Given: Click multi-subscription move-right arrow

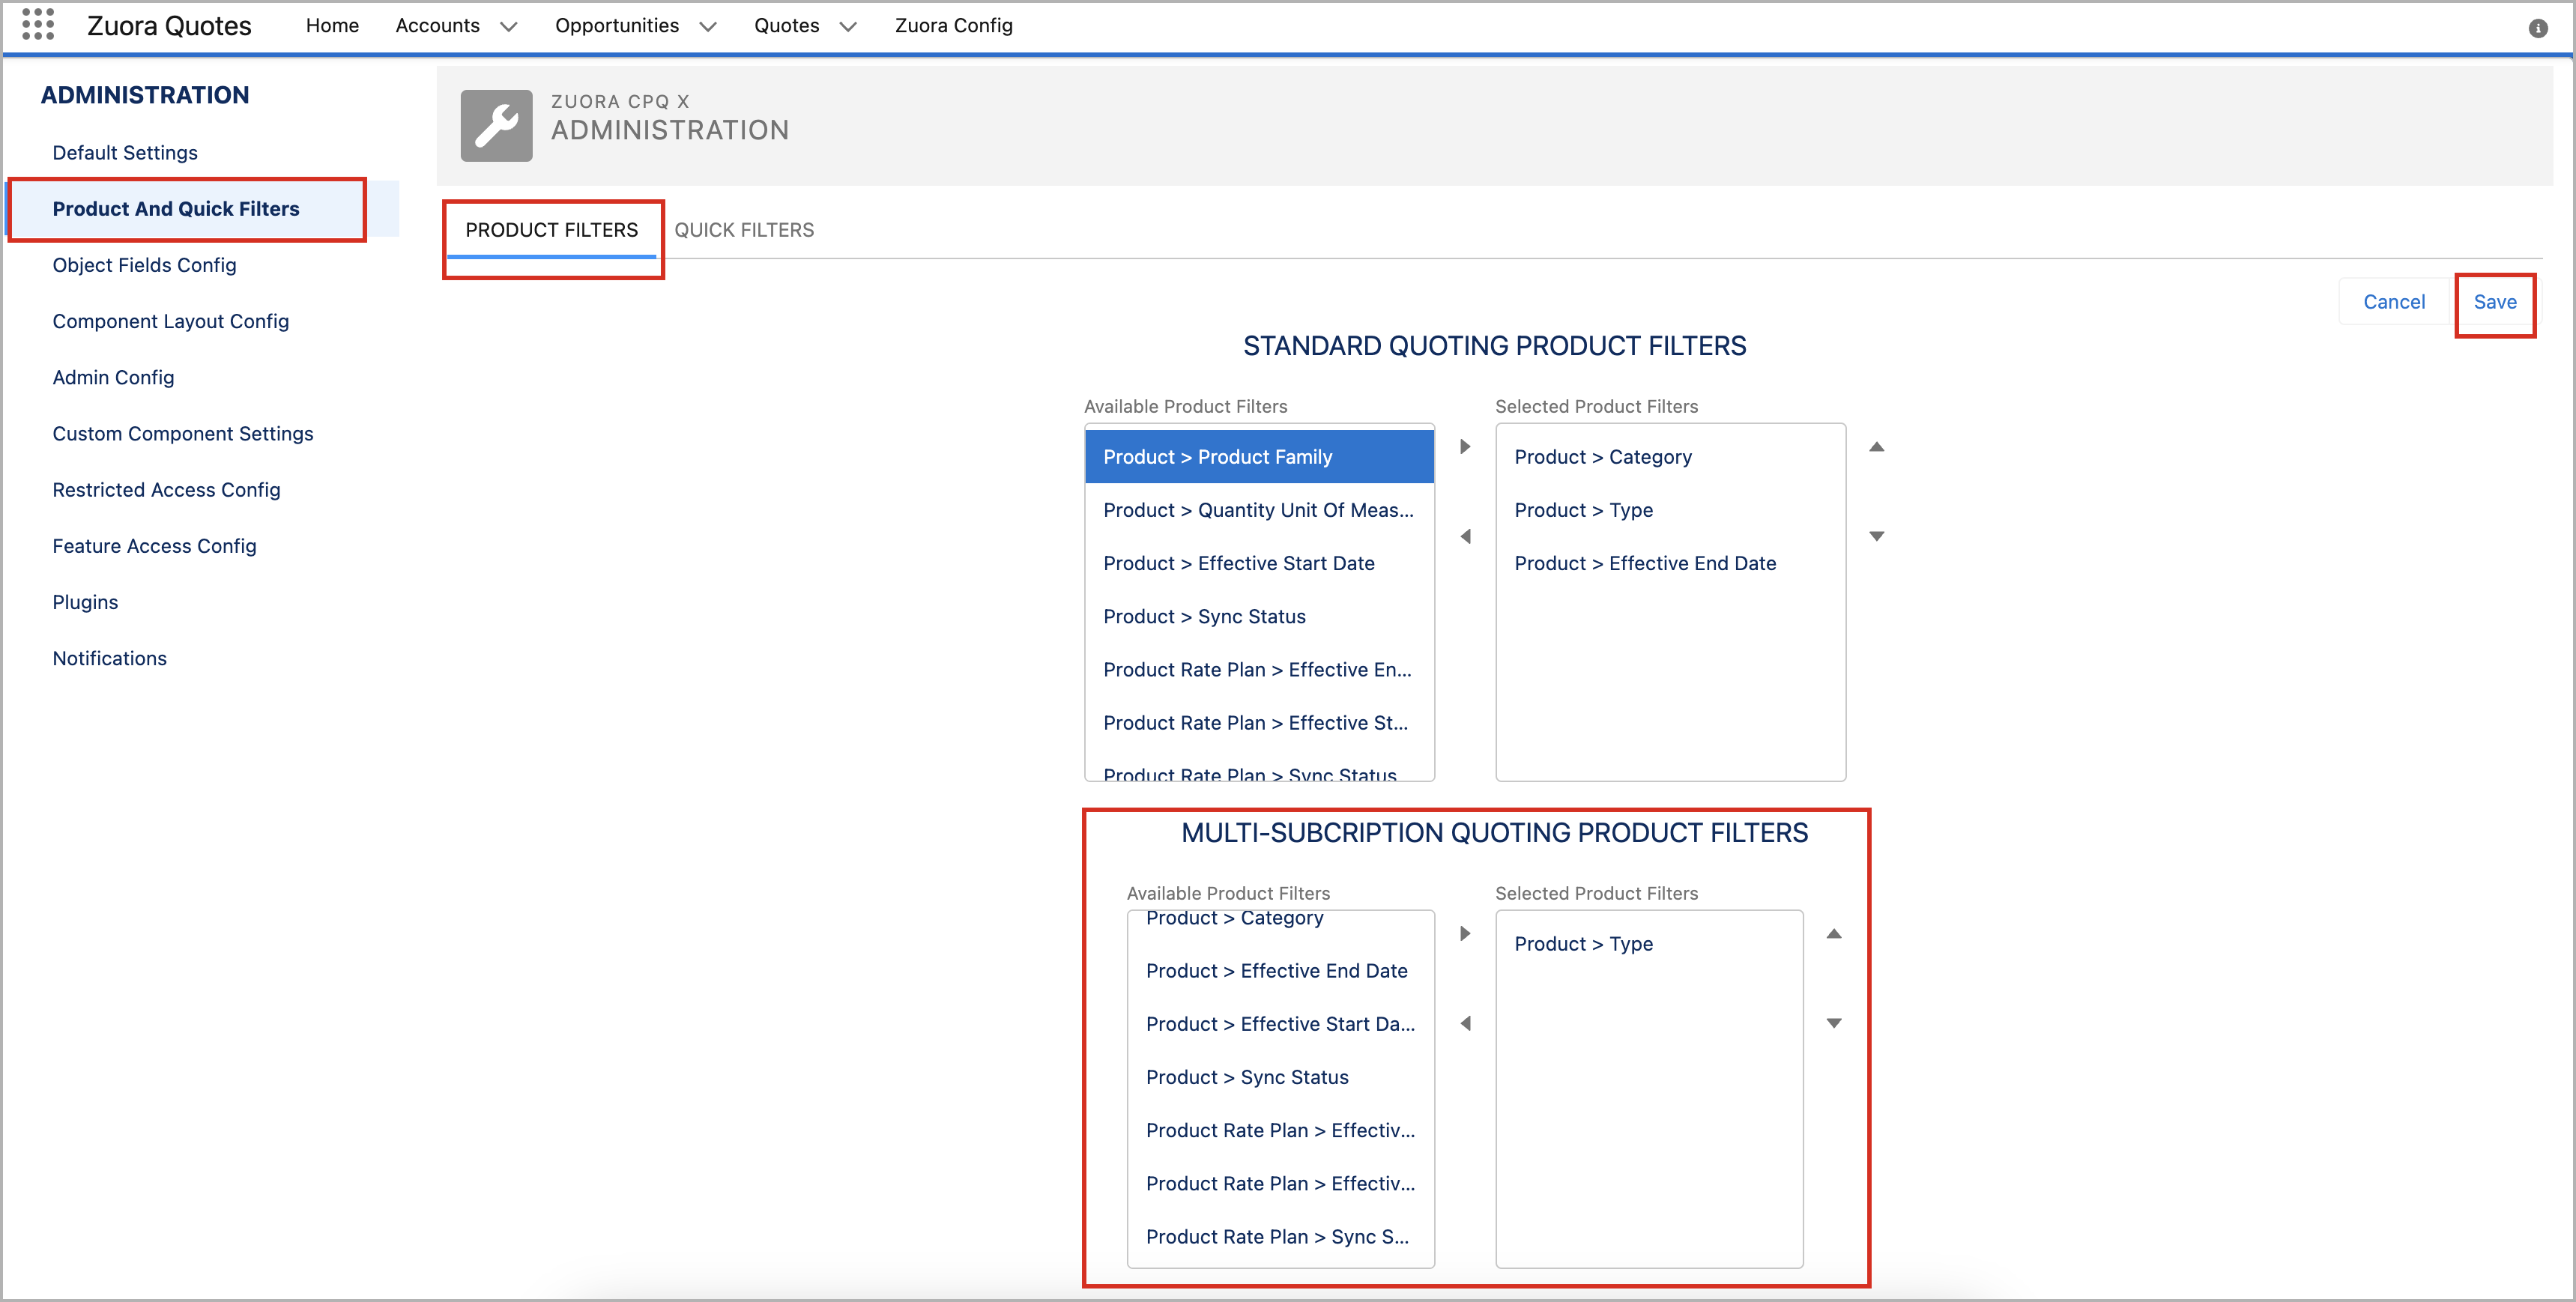Looking at the screenshot, I should (1465, 934).
